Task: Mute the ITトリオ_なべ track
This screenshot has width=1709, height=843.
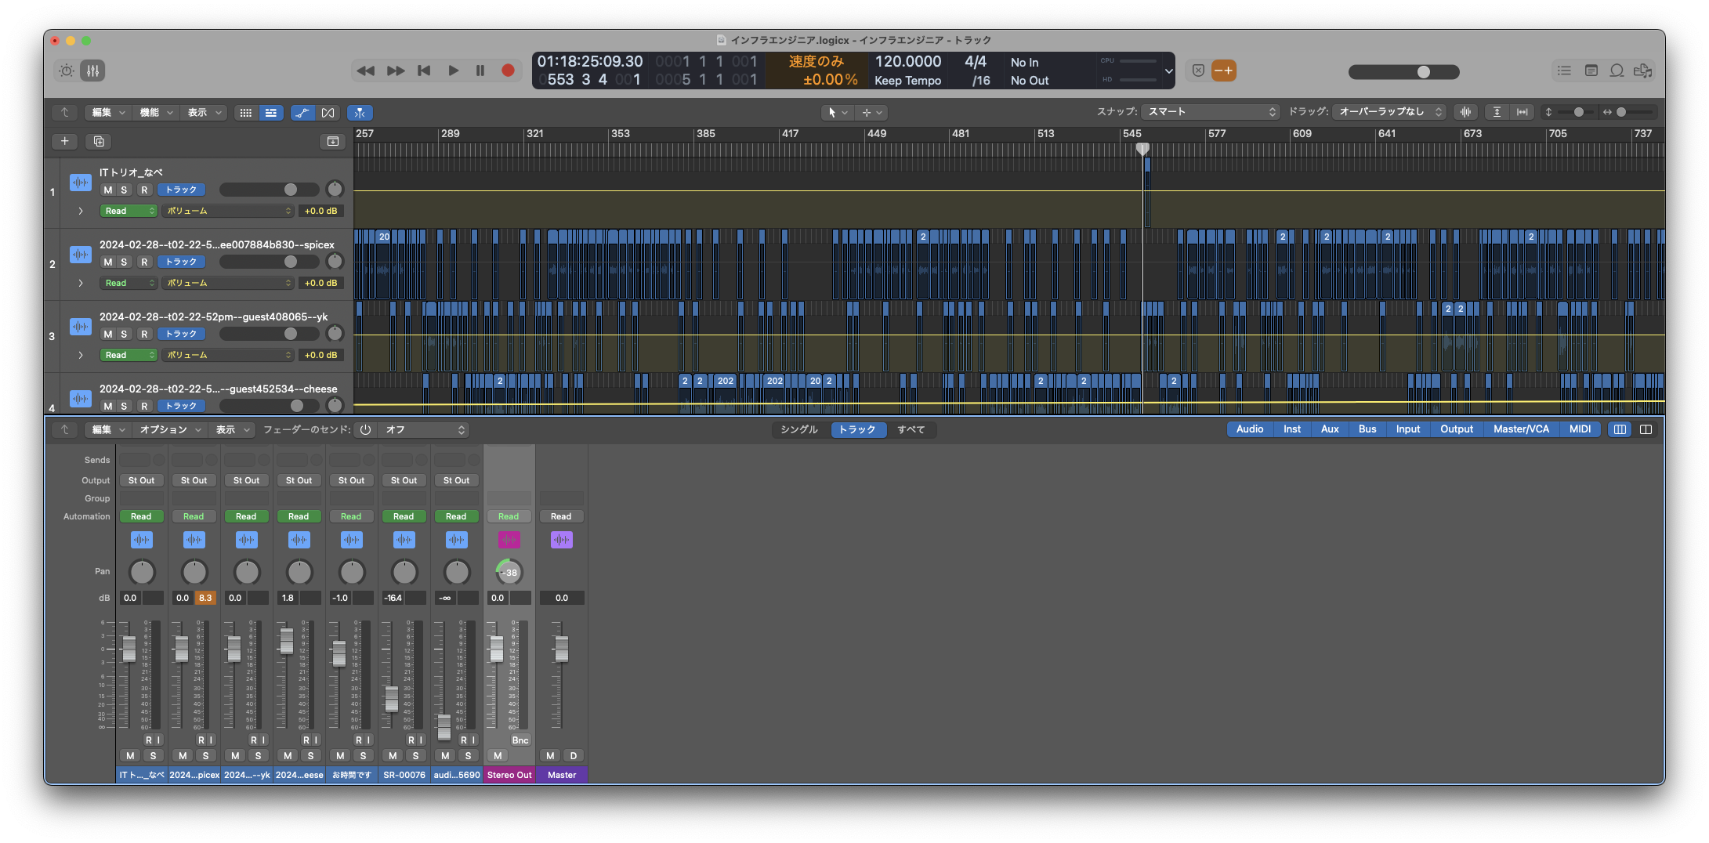Action: coord(107,190)
